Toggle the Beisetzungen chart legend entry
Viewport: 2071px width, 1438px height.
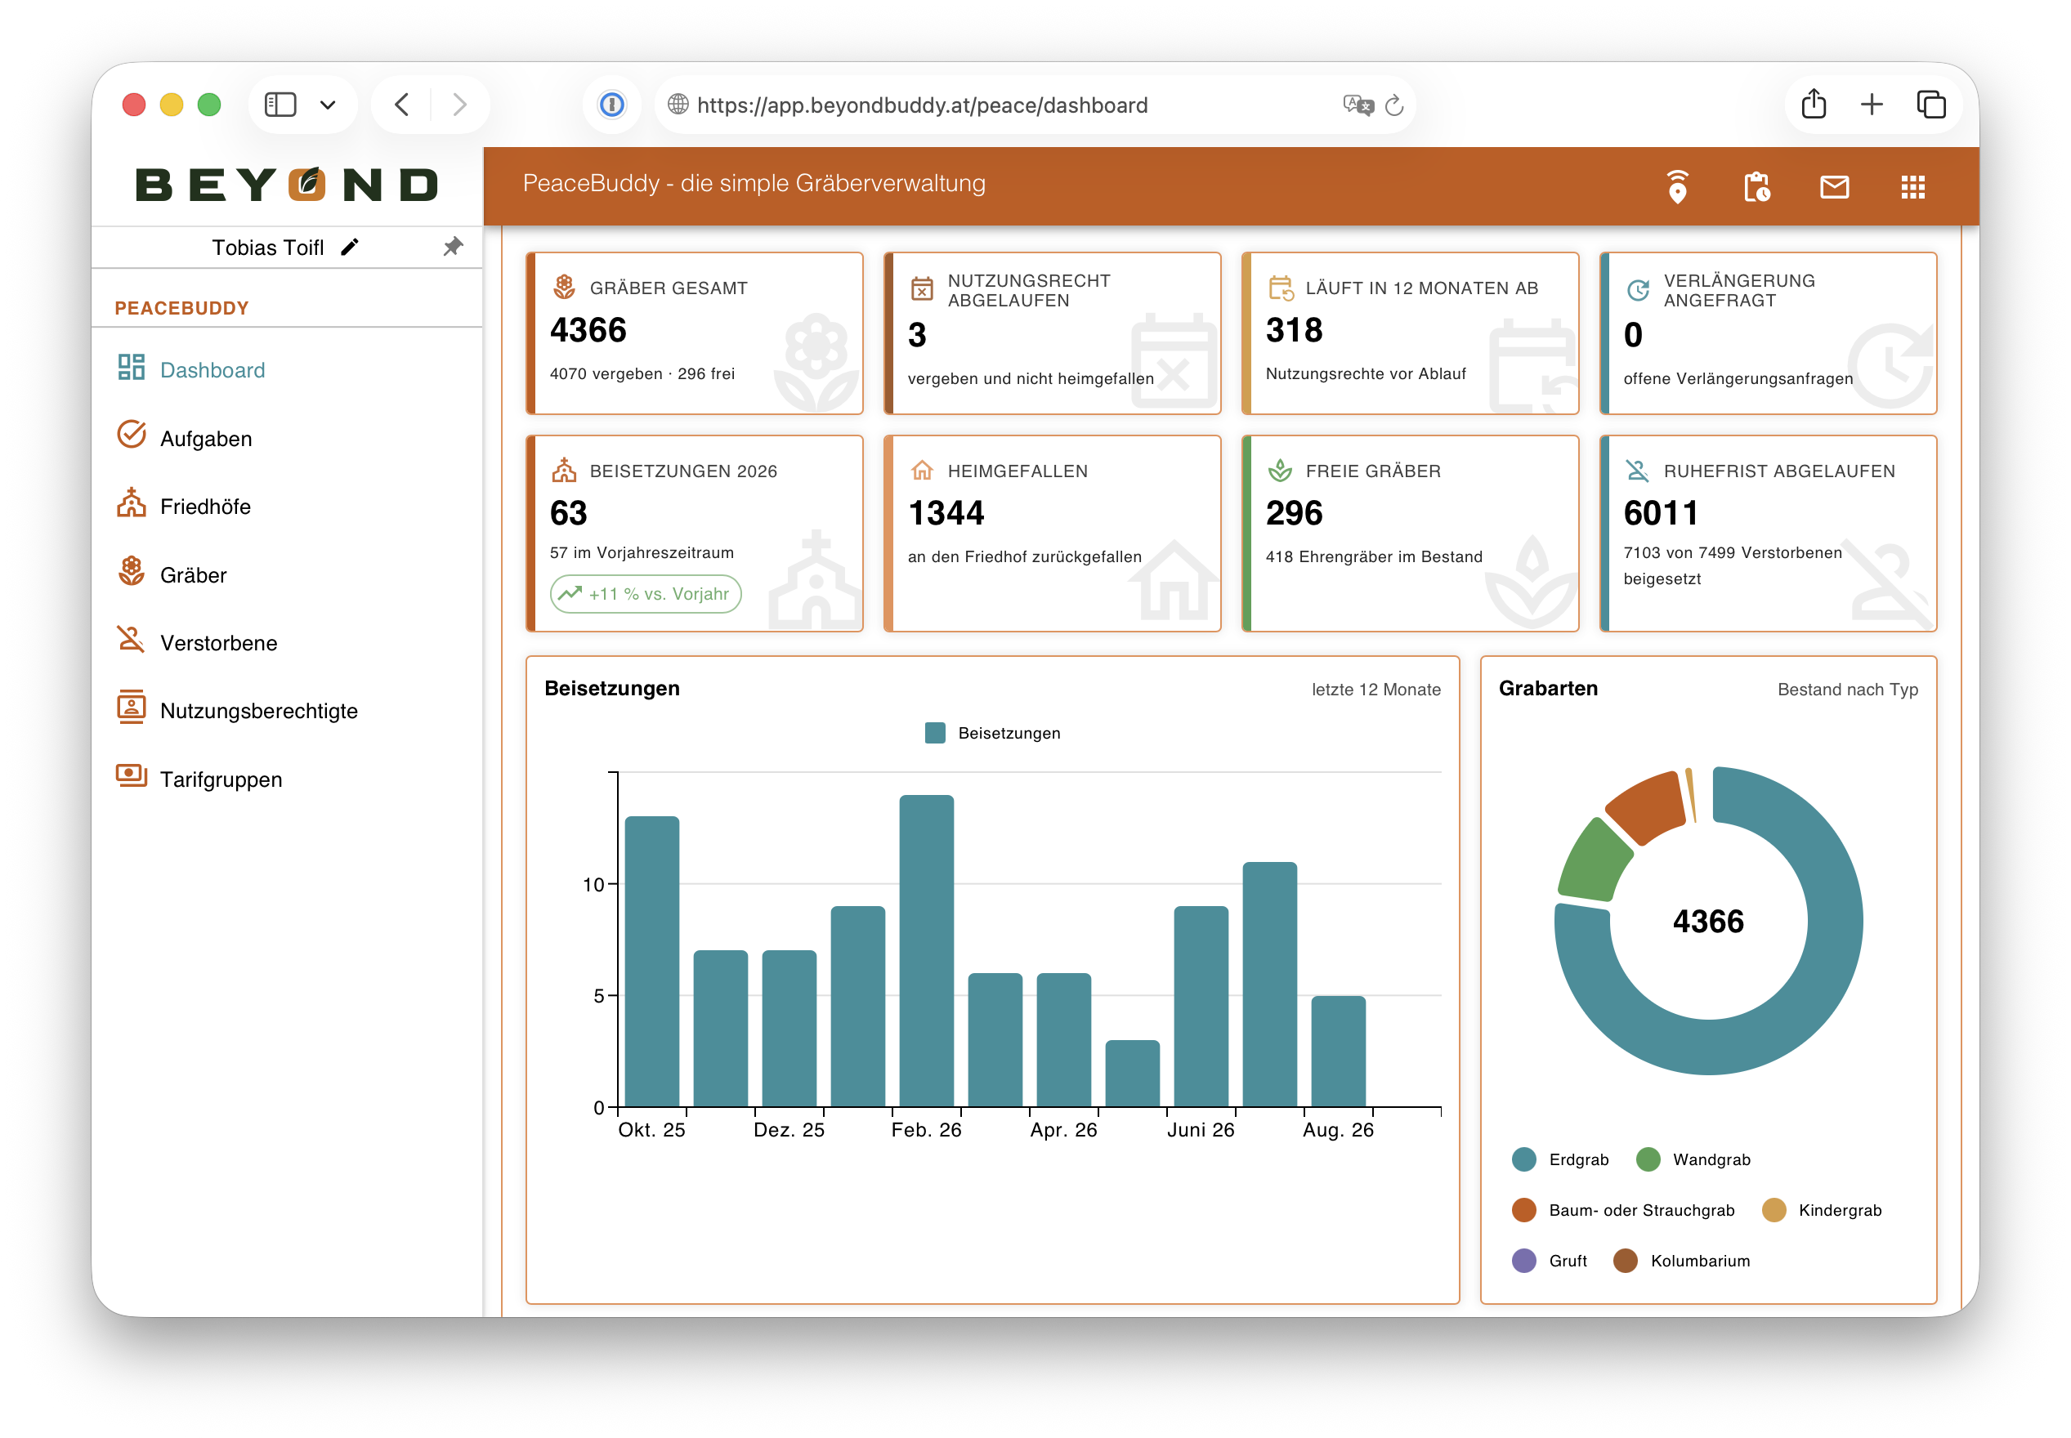click(x=992, y=733)
